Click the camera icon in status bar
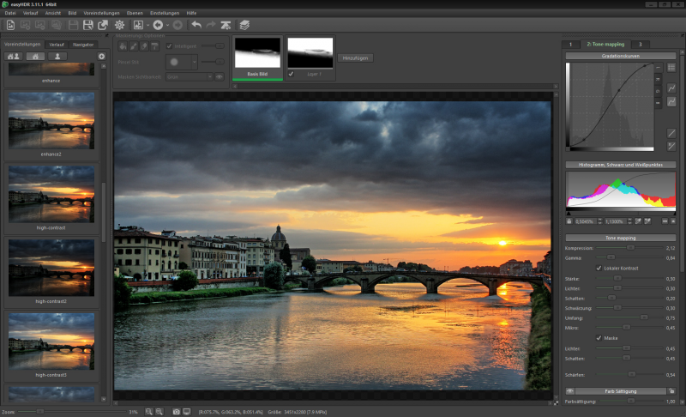Screen dimensions: 686x417 coord(176,412)
